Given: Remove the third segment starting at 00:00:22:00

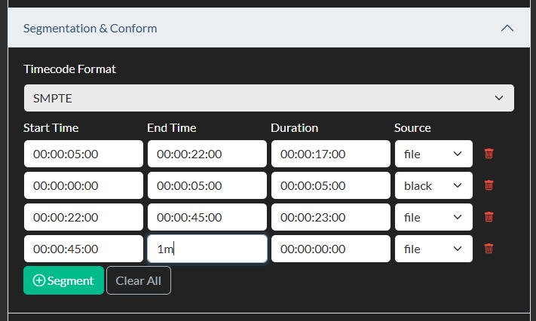Looking at the screenshot, I should point(489,217).
